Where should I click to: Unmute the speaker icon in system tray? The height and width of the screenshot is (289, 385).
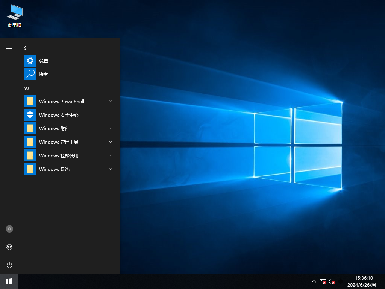pyautogui.click(x=331, y=281)
